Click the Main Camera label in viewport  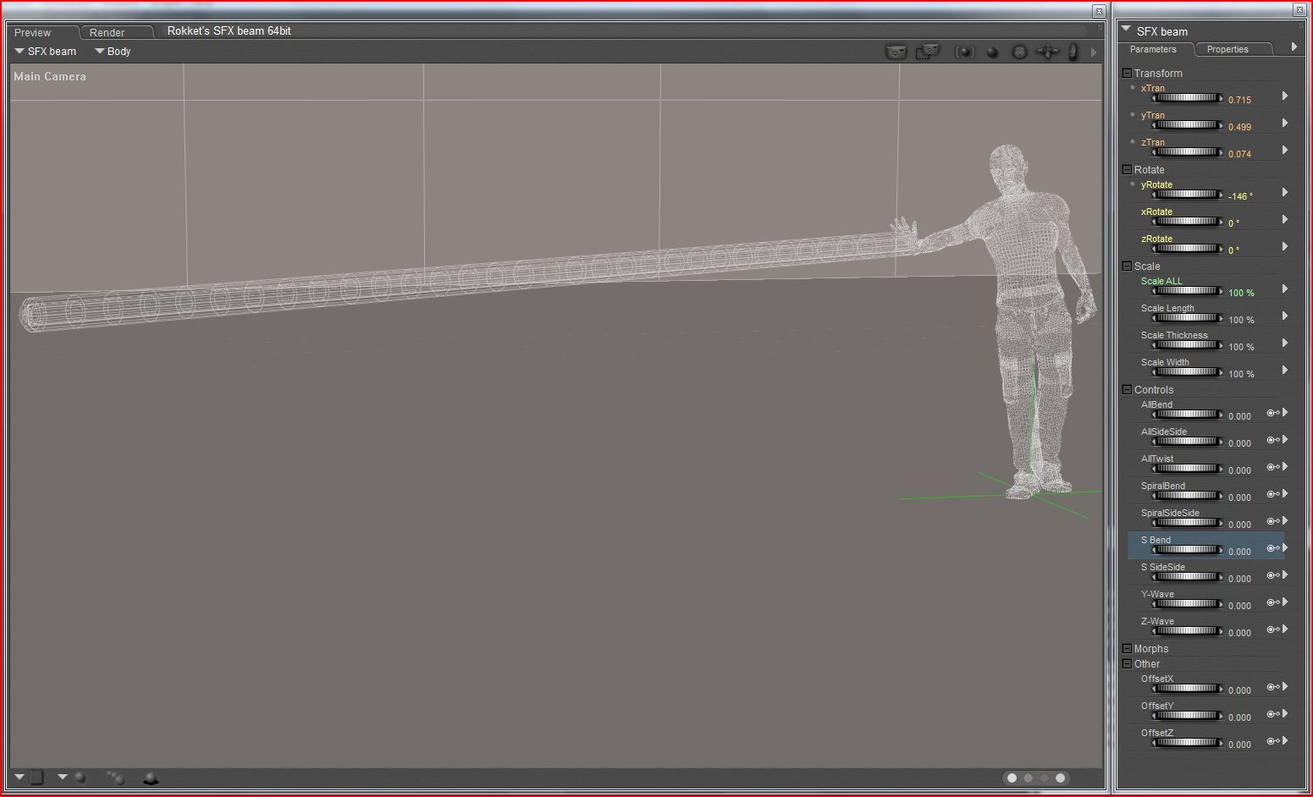pyautogui.click(x=50, y=76)
